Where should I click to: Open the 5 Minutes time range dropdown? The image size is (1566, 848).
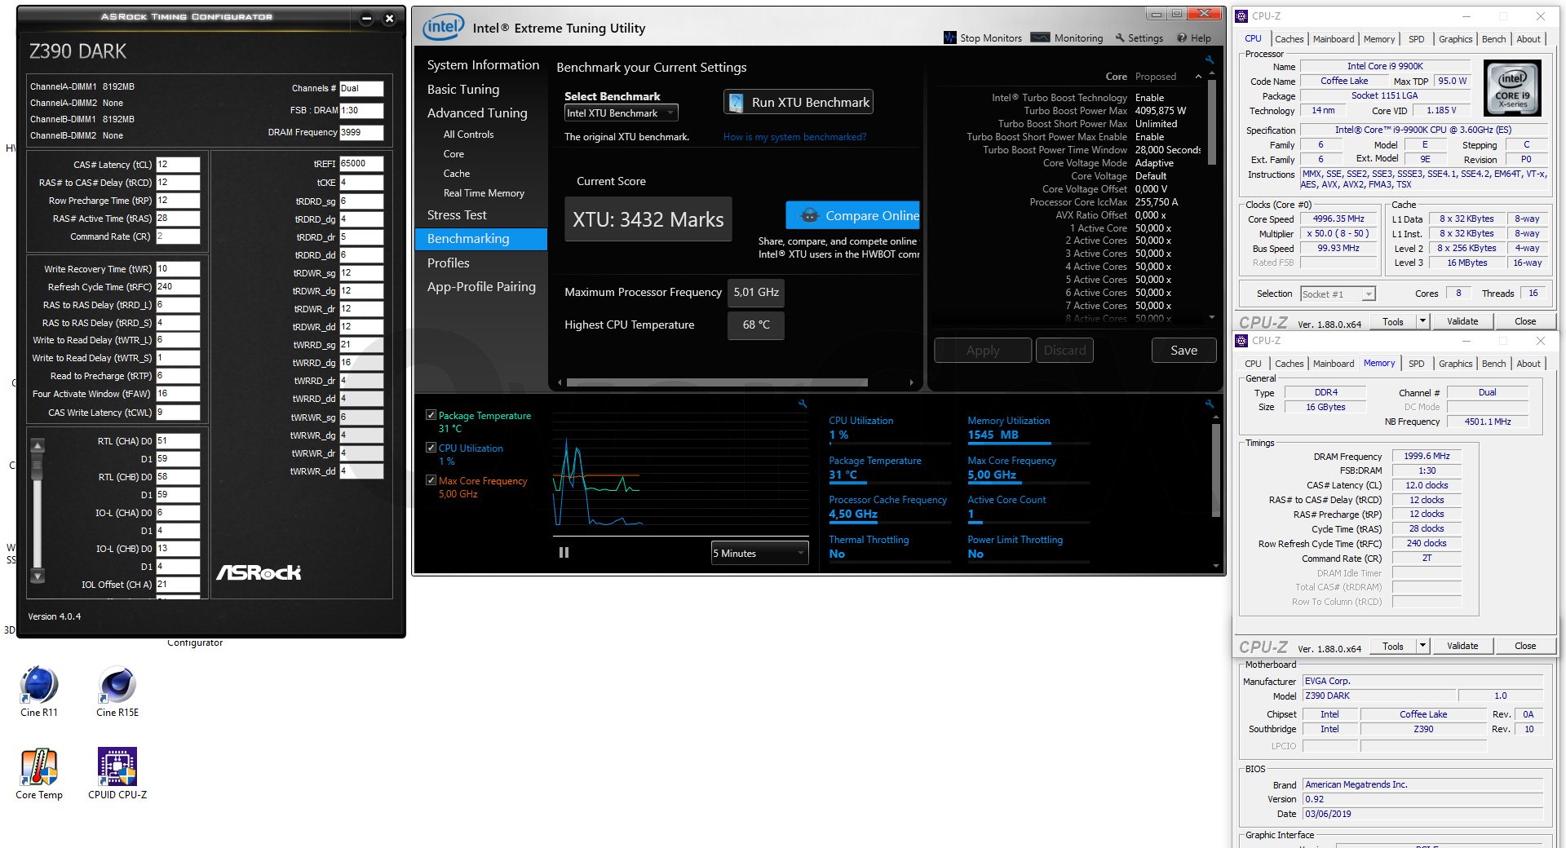tap(759, 553)
